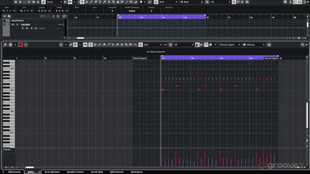Open the 1/8 quantize preset dropdown in top toolbar
The height and width of the screenshot is (174, 310).
coord(220,2)
